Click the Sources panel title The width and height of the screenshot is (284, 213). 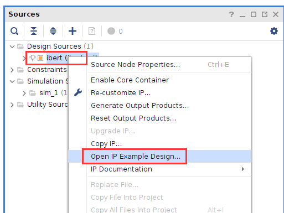coord(24,14)
